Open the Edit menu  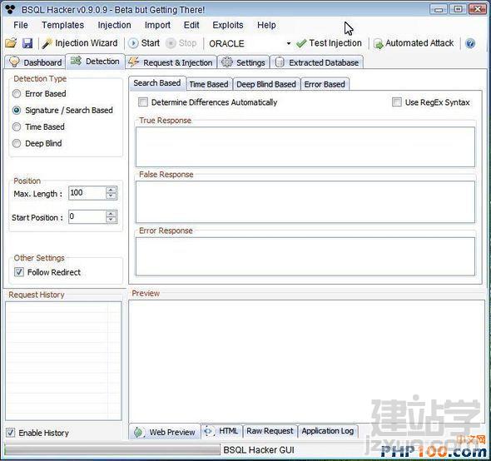[x=191, y=25]
